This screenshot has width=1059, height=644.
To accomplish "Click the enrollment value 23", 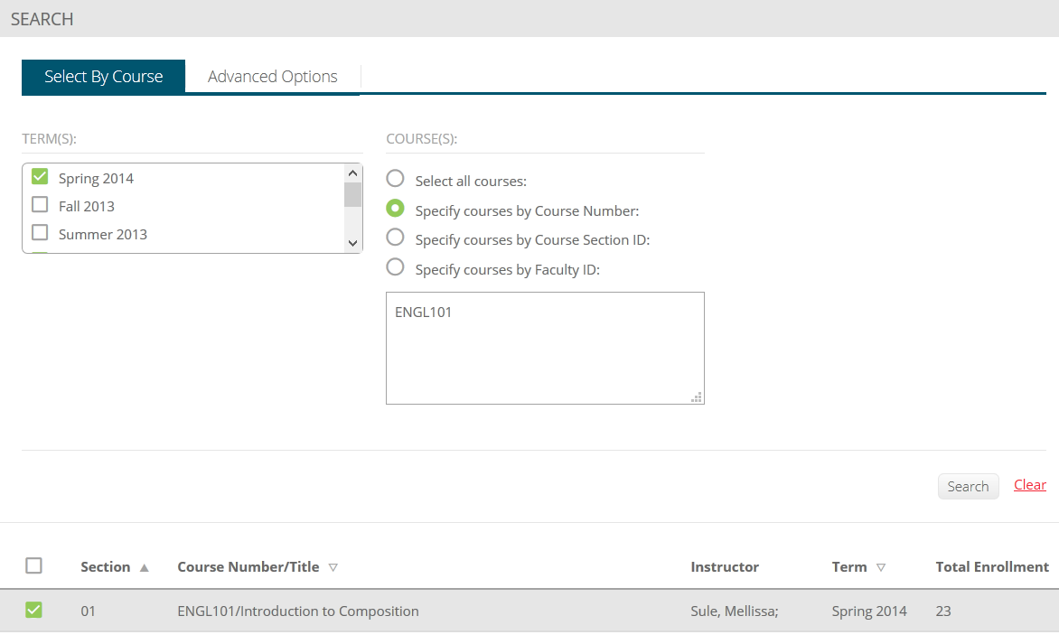I will coord(943,611).
